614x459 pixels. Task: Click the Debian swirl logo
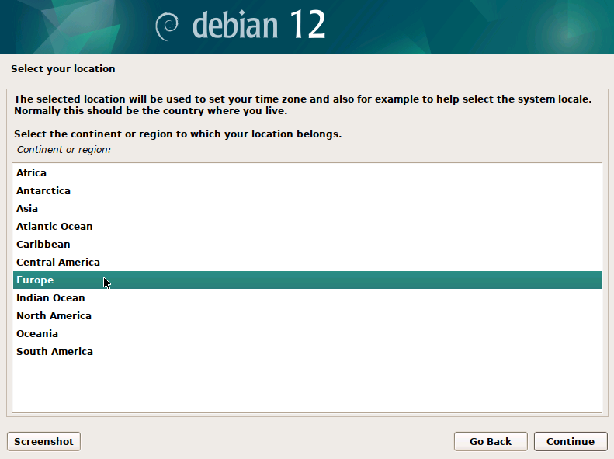[x=168, y=26]
